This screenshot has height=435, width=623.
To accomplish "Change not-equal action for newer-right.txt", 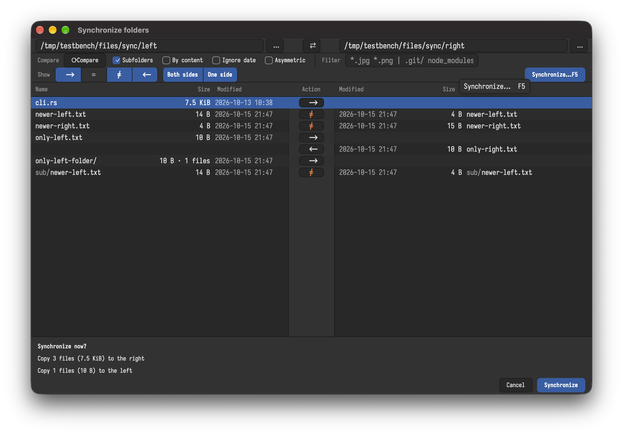I will (311, 126).
